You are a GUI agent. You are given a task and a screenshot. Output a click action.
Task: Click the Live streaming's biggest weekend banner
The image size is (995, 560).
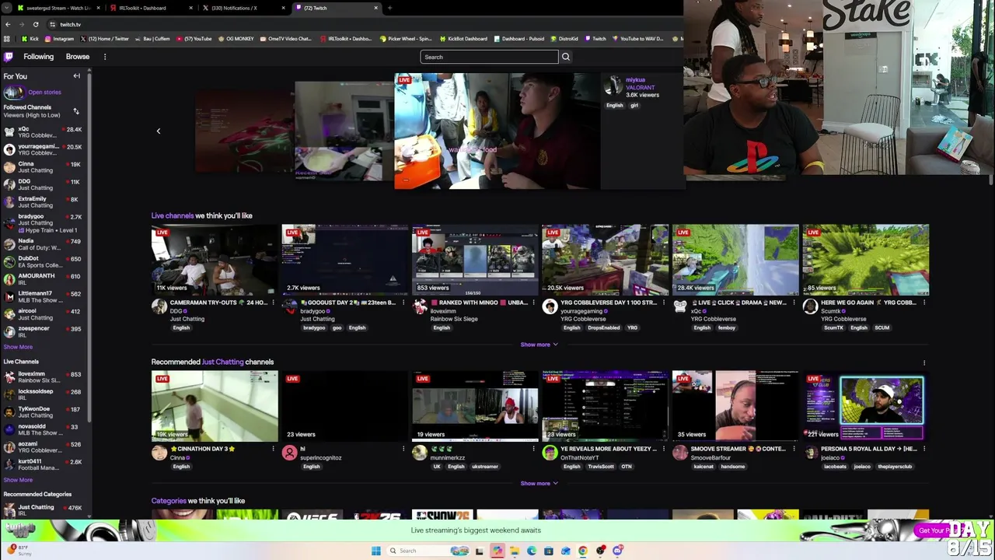[476, 530]
